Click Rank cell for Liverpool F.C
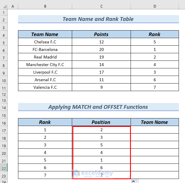This screenshot has height=183, width=185. coord(155,72)
